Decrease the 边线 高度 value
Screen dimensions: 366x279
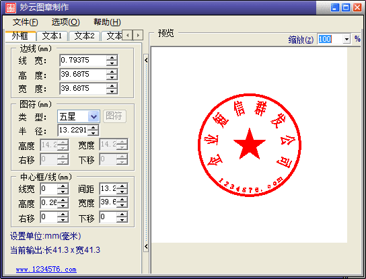pos(112,77)
